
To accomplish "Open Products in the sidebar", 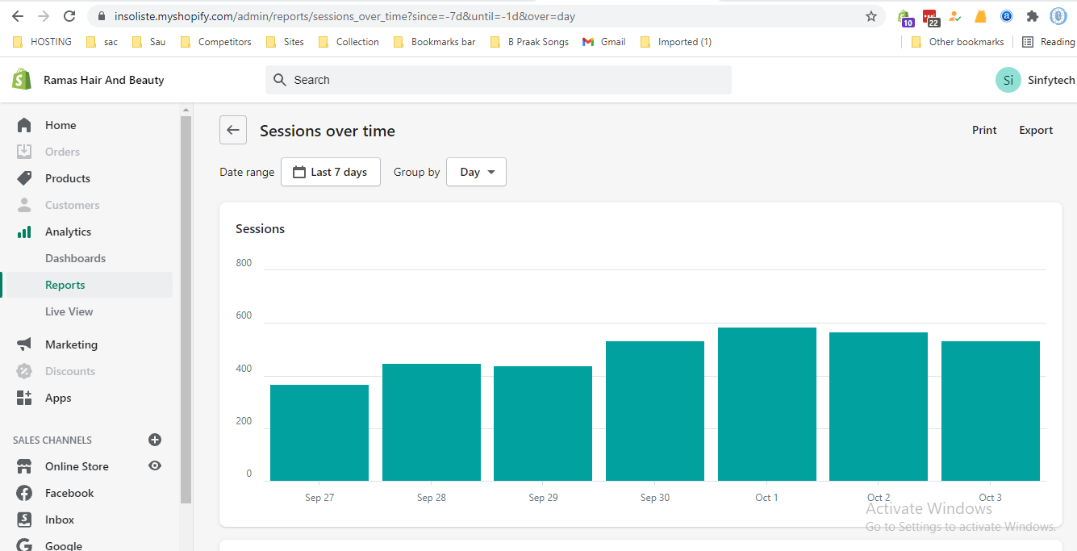I will [x=68, y=178].
